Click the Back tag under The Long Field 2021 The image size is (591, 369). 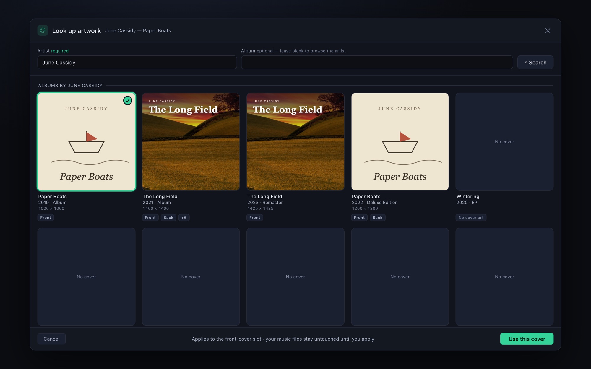point(168,218)
